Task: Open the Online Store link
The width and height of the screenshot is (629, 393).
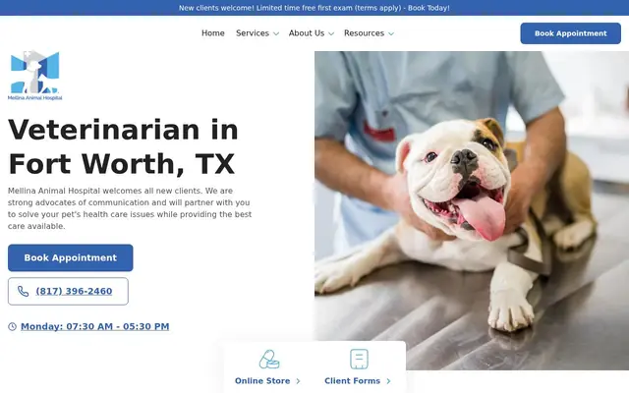Action: 262,381
